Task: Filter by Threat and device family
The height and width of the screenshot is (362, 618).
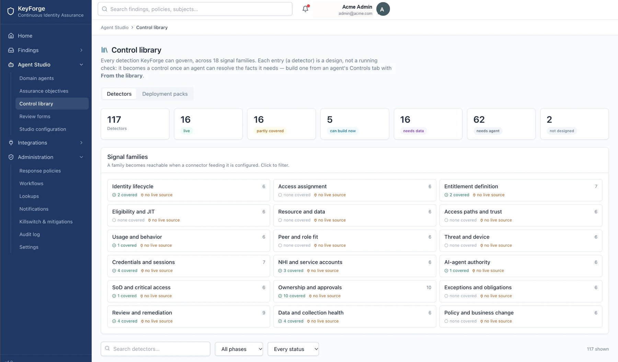Action: (521, 241)
